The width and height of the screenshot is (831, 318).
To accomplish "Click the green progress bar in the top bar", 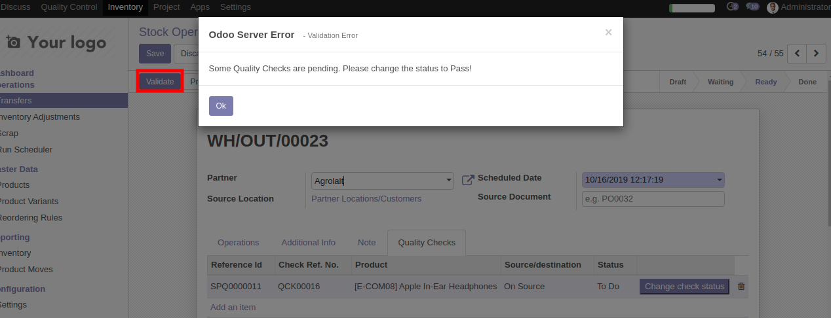I will (691, 8).
